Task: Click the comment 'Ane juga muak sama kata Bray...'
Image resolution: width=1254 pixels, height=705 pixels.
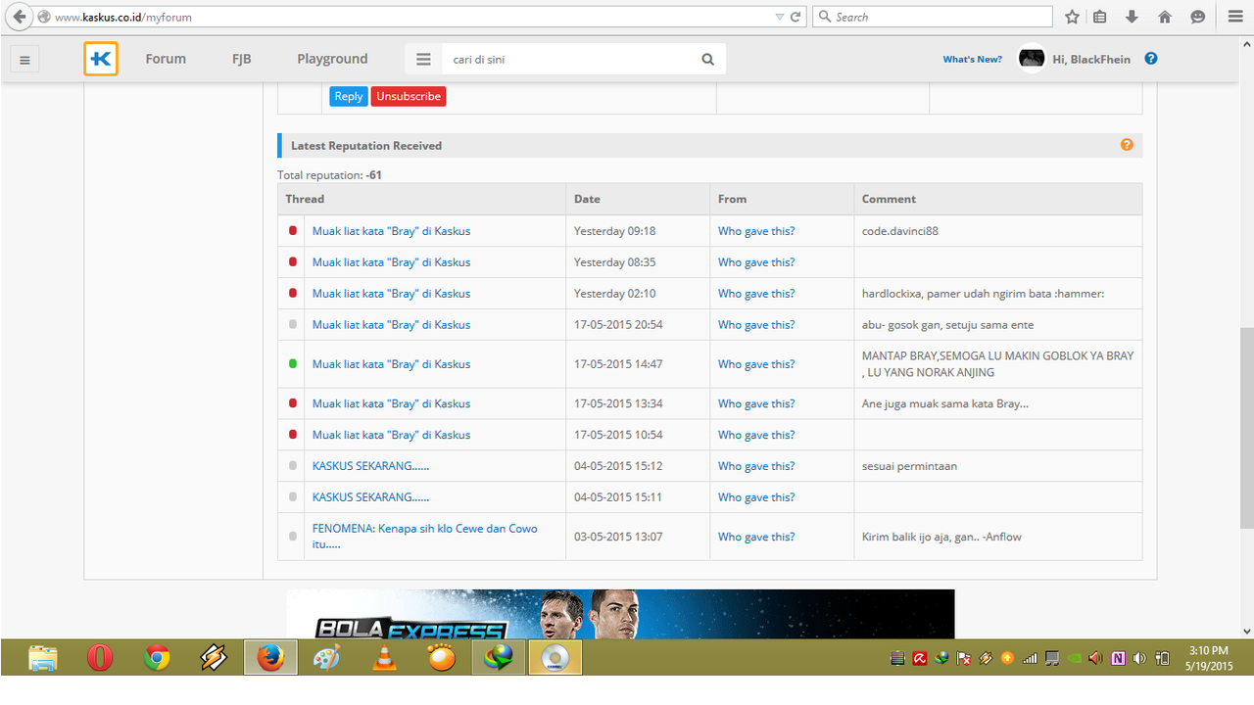Action: 945,403
